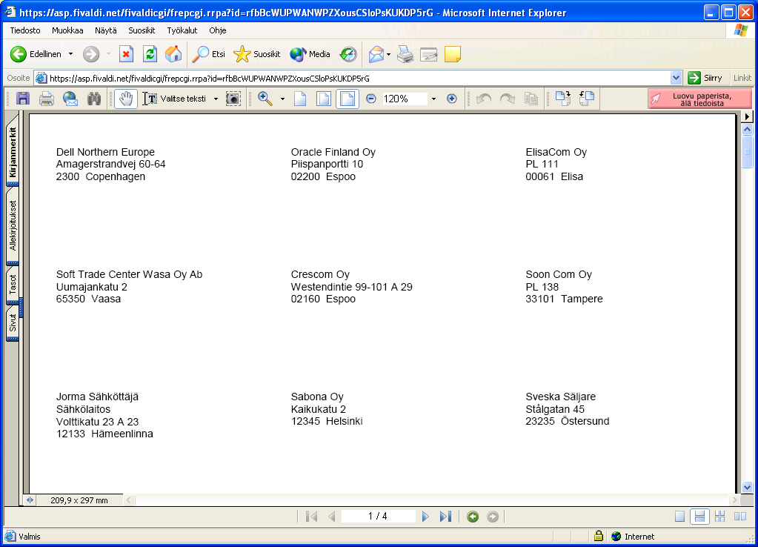Open the Tiedosto menu

pyautogui.click(x=25, y=30)
